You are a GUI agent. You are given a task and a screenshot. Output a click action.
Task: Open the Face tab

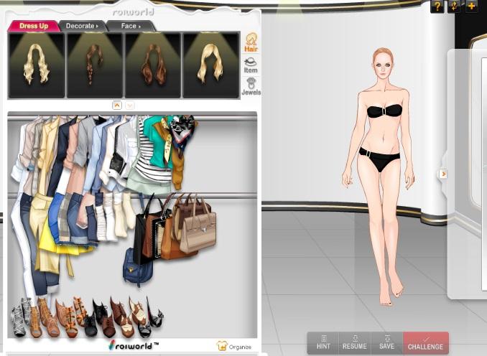[x=131, y=26]
